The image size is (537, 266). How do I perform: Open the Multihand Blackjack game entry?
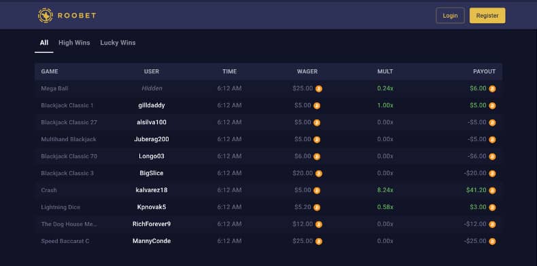point(69,139)
